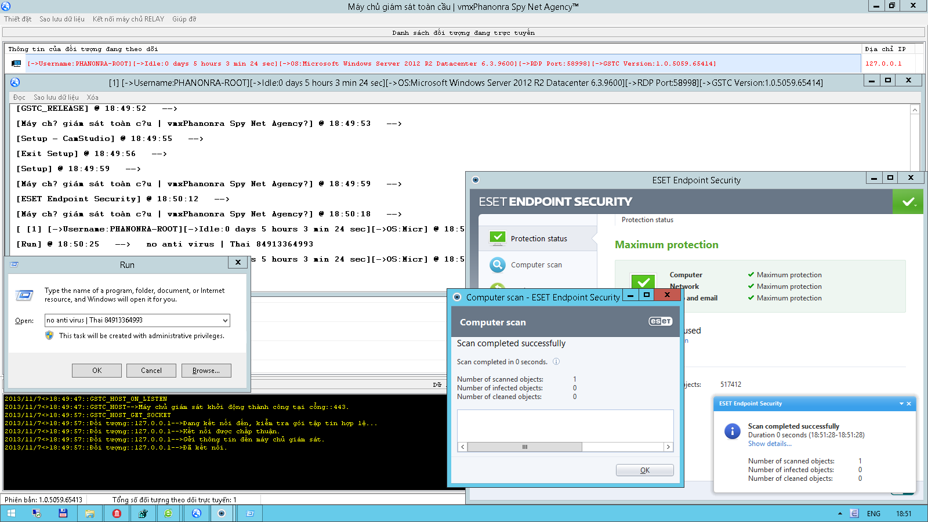
Task: Click scan log scrollbar right arrow
Action: coord(668,447)
